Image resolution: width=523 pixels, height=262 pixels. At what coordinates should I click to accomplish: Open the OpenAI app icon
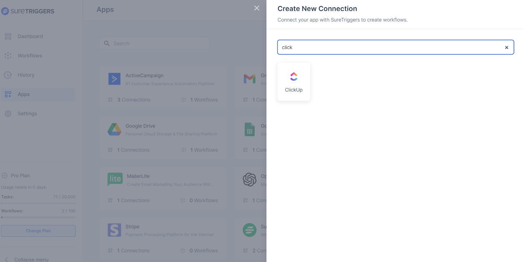[x=250, y=179]
